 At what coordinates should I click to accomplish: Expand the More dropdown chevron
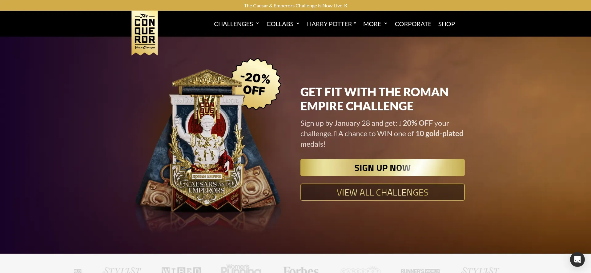click(386, 23)
